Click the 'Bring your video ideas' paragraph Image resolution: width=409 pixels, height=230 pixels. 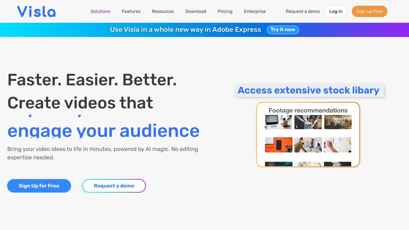click(103, 153)
